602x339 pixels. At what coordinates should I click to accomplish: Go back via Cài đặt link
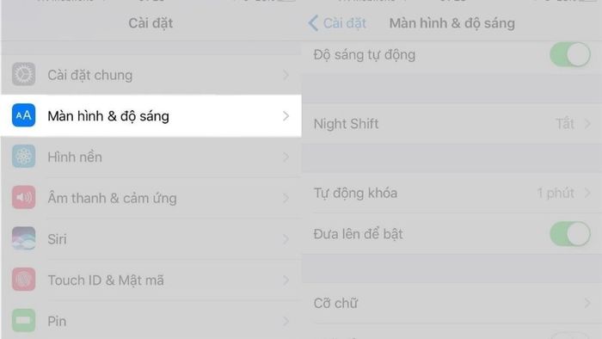tap(344, 23)
